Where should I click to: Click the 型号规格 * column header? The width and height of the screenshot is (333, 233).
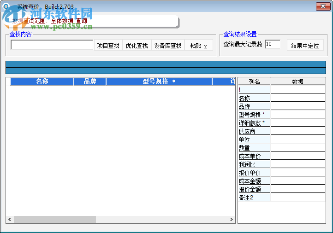coord(159,82)
